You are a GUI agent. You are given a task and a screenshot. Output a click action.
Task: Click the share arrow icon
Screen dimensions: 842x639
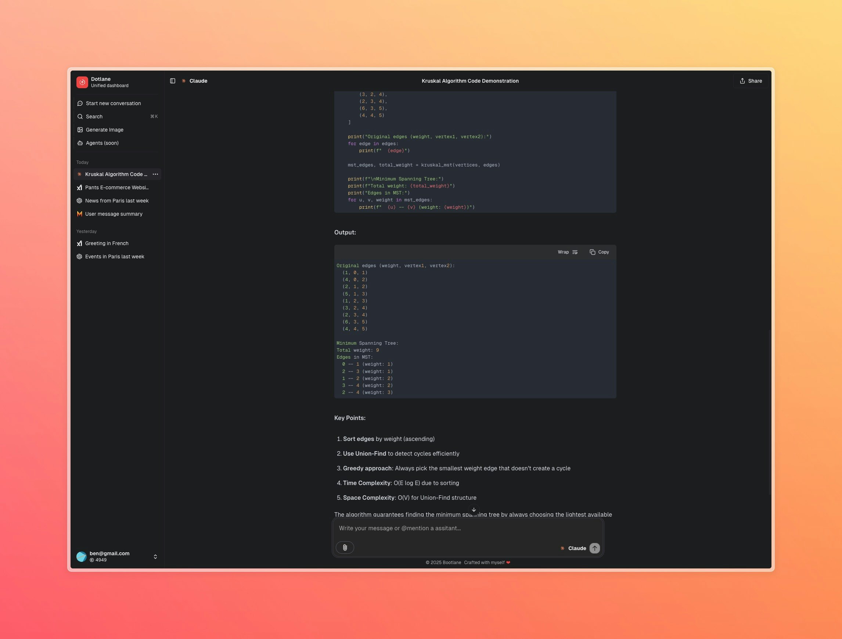[742, 81]
